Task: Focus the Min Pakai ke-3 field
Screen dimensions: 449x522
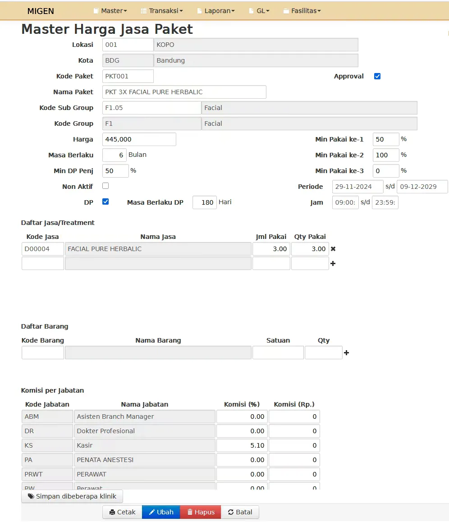Action: (386, 171)
